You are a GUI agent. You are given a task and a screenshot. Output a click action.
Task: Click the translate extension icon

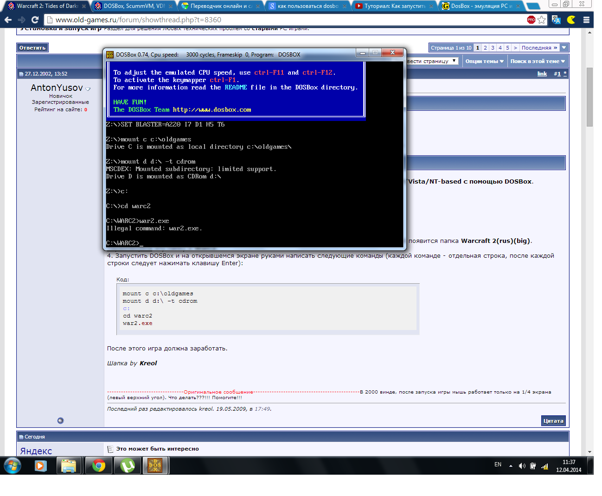point(557,20)
